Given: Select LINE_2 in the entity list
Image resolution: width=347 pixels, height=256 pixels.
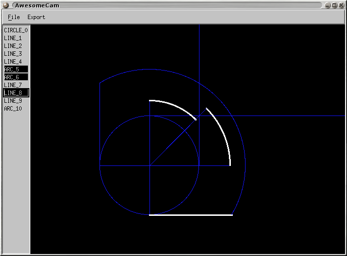Looking at the screenshot, I should pyautogui.click(x=16, y=46).
